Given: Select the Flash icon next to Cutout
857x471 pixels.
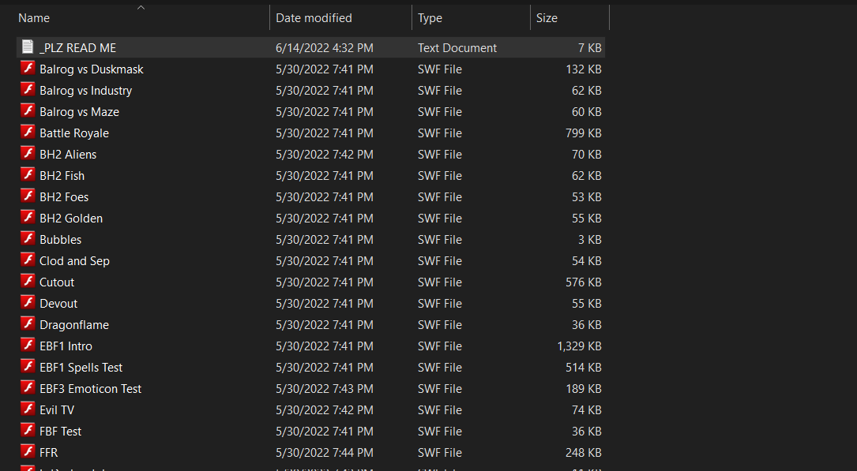Looking at the screenshot, I should tap(28, 282).
